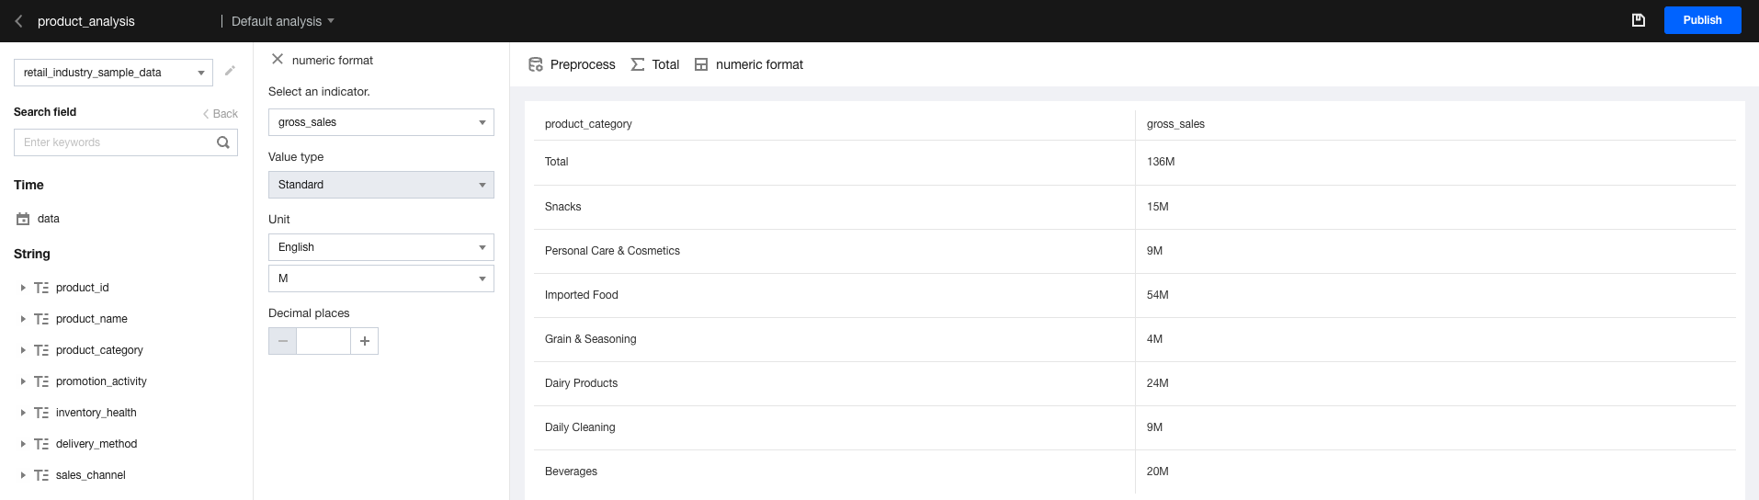Expand the sales_channel field
The width and height of the screenshot is (1759, 500).
coord(23,475)
